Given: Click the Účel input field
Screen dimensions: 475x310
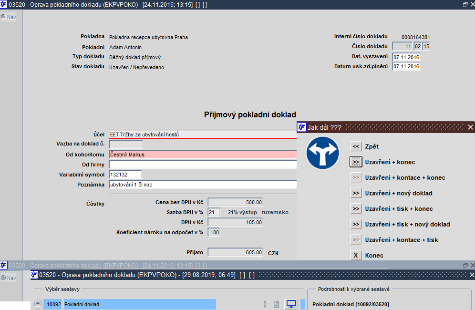Looking at the screenshot, I should pyautogui.click(x=203, y=134).
